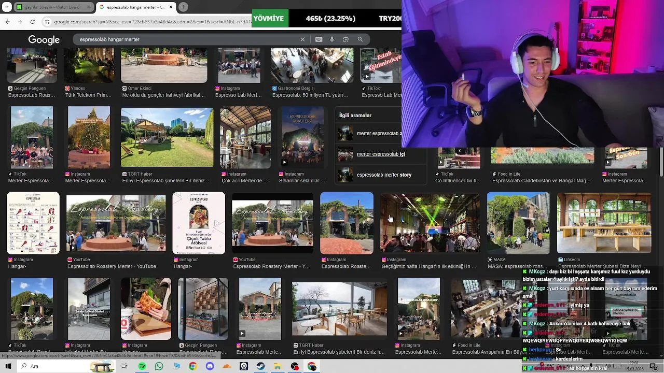Open Discord from the taskbar
The width and height of the screenshot is (664, 373).
210,366
